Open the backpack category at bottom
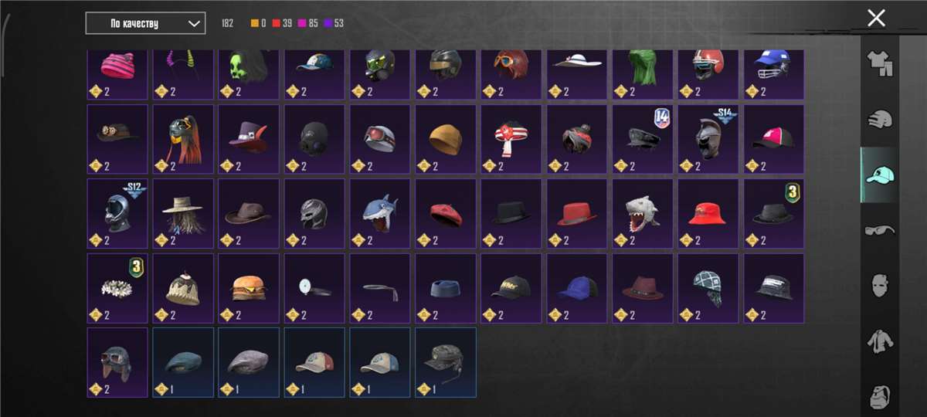Viewport: 927px width, 417px height. 879,394
